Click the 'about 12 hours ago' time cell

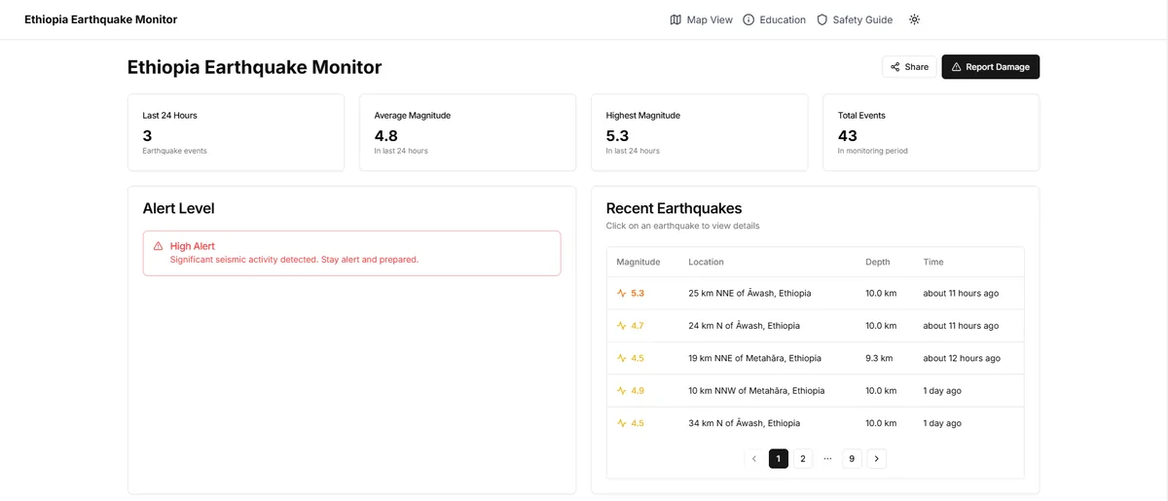tap(962, 358)
